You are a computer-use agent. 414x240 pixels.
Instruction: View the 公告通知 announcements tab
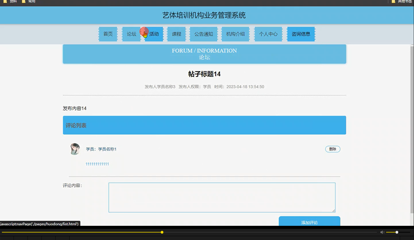point(203,34)
